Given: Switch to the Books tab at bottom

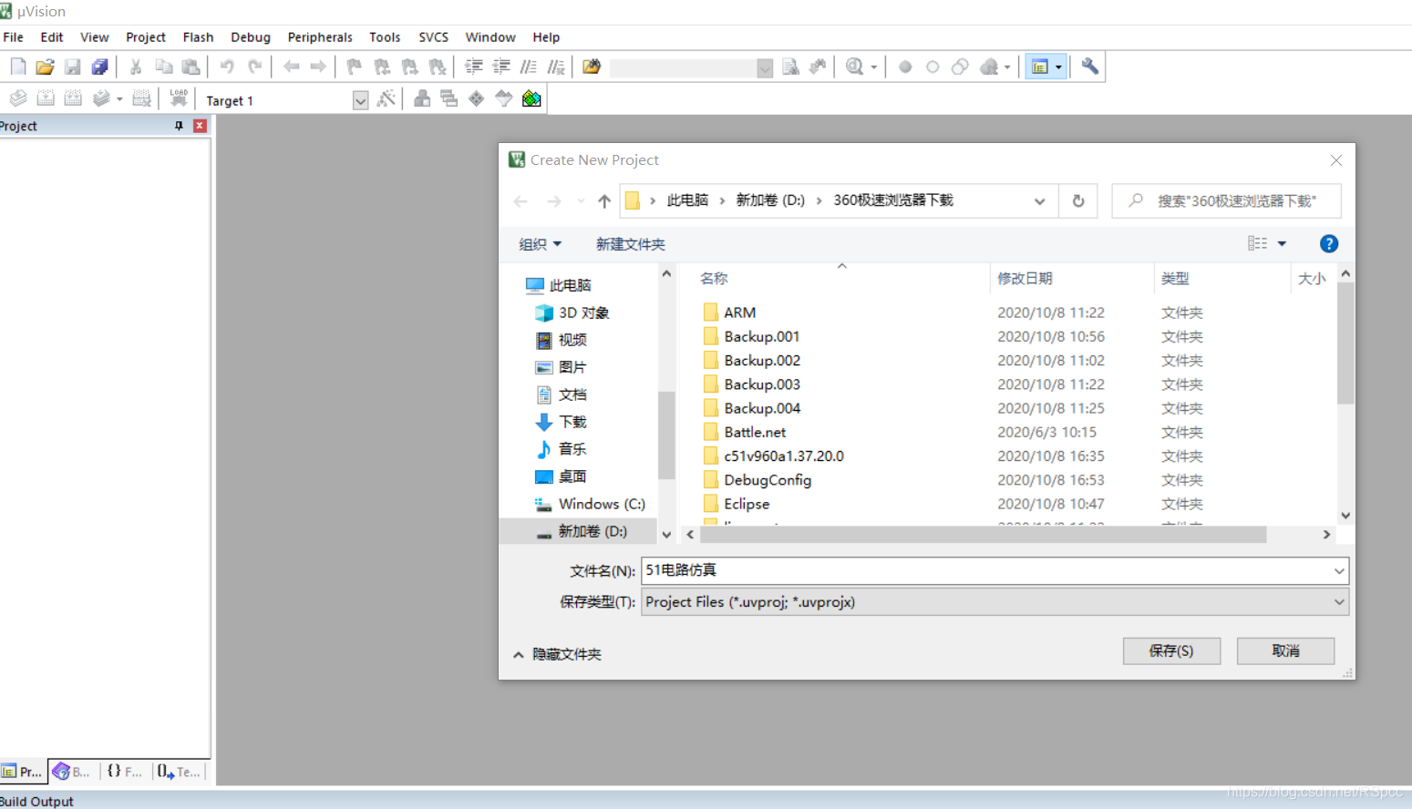Looking at the screenshot, I should coord(72,772).
